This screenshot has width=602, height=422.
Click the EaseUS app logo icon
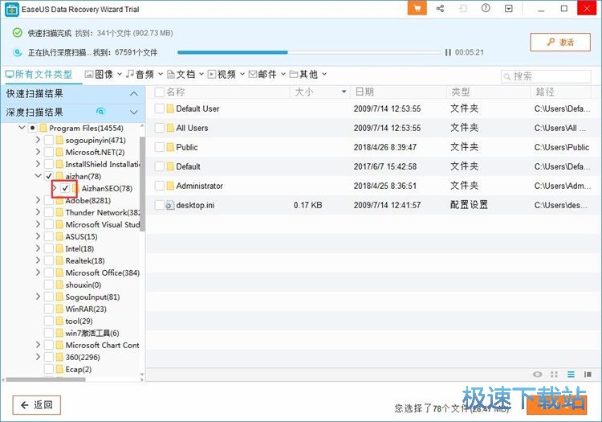12,10
